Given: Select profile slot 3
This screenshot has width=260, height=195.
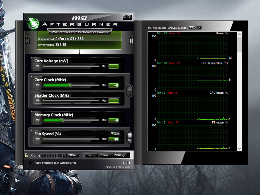Looking at the screenshot, I should coord(54,155).
